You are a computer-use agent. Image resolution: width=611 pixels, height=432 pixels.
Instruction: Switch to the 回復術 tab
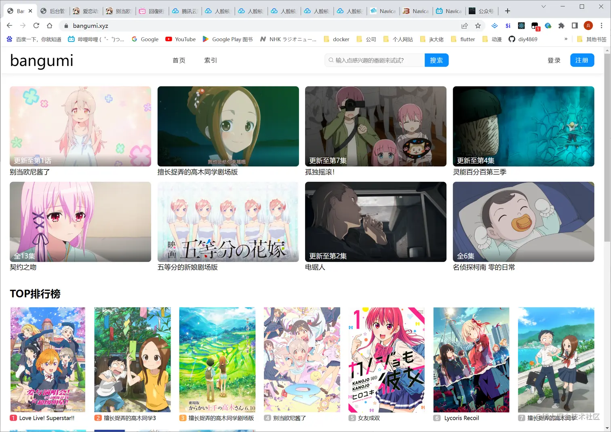click(x=152, y=11)
